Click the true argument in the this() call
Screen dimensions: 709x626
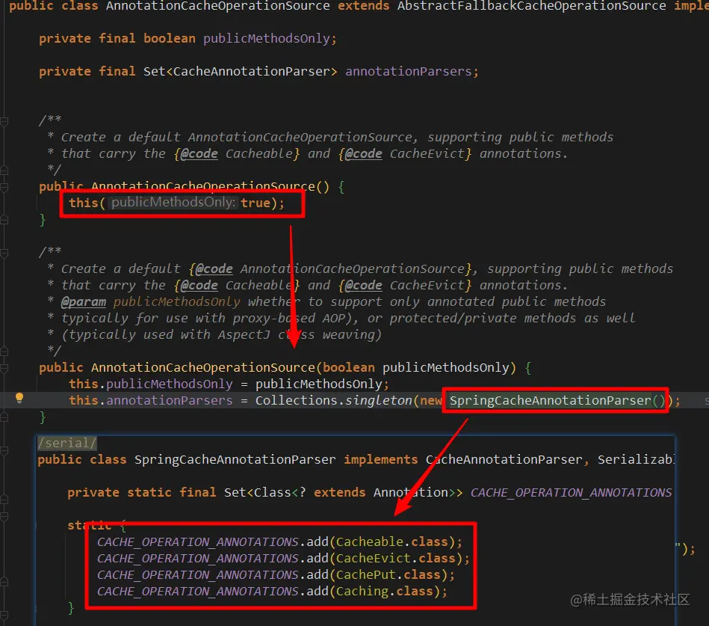[x=255, y=203]
